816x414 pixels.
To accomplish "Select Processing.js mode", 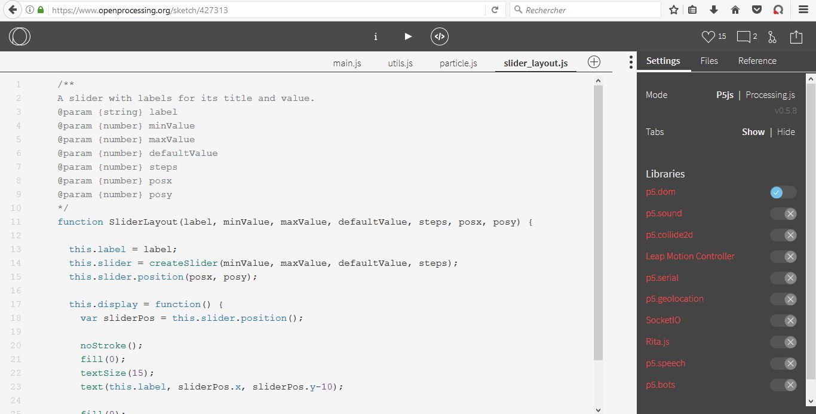I will (x=770, y=95).
